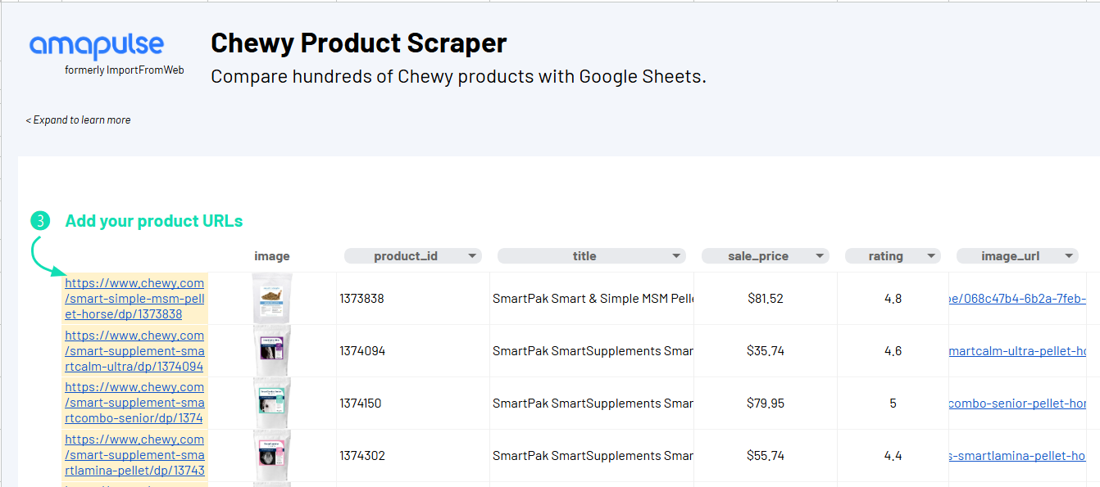The height and width of the screenshot is (487, 1100).
Task: Open the title column filter dropdown
Action: pyautogui.click(x=676, y=256)
